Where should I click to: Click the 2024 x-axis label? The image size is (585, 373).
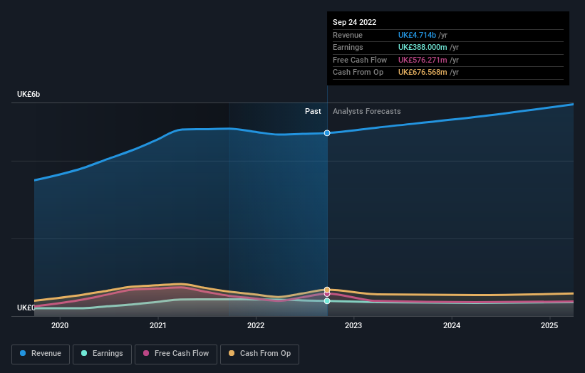pyautogui.click(x=452, y=325)
